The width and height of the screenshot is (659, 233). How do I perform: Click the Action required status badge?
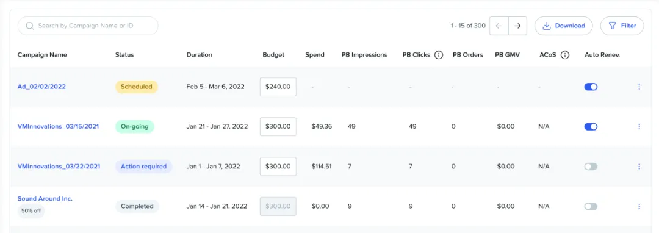144,167
